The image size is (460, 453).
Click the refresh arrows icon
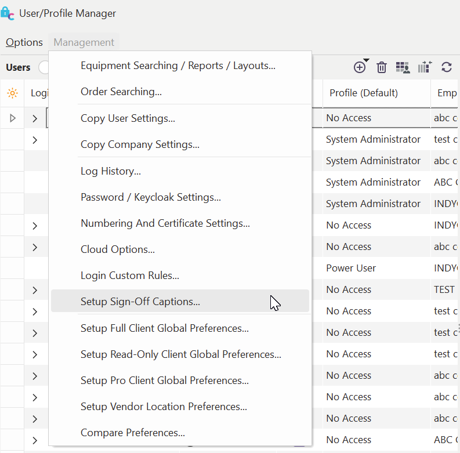click(x=446, y=67)
